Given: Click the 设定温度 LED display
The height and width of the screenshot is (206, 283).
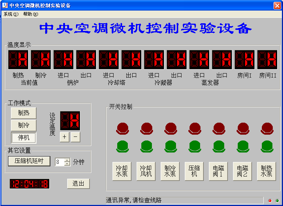Looking at the screenshot, I should click(x=70, y=121).
